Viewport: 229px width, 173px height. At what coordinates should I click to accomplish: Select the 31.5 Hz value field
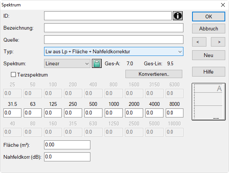(x=12, y=113)
